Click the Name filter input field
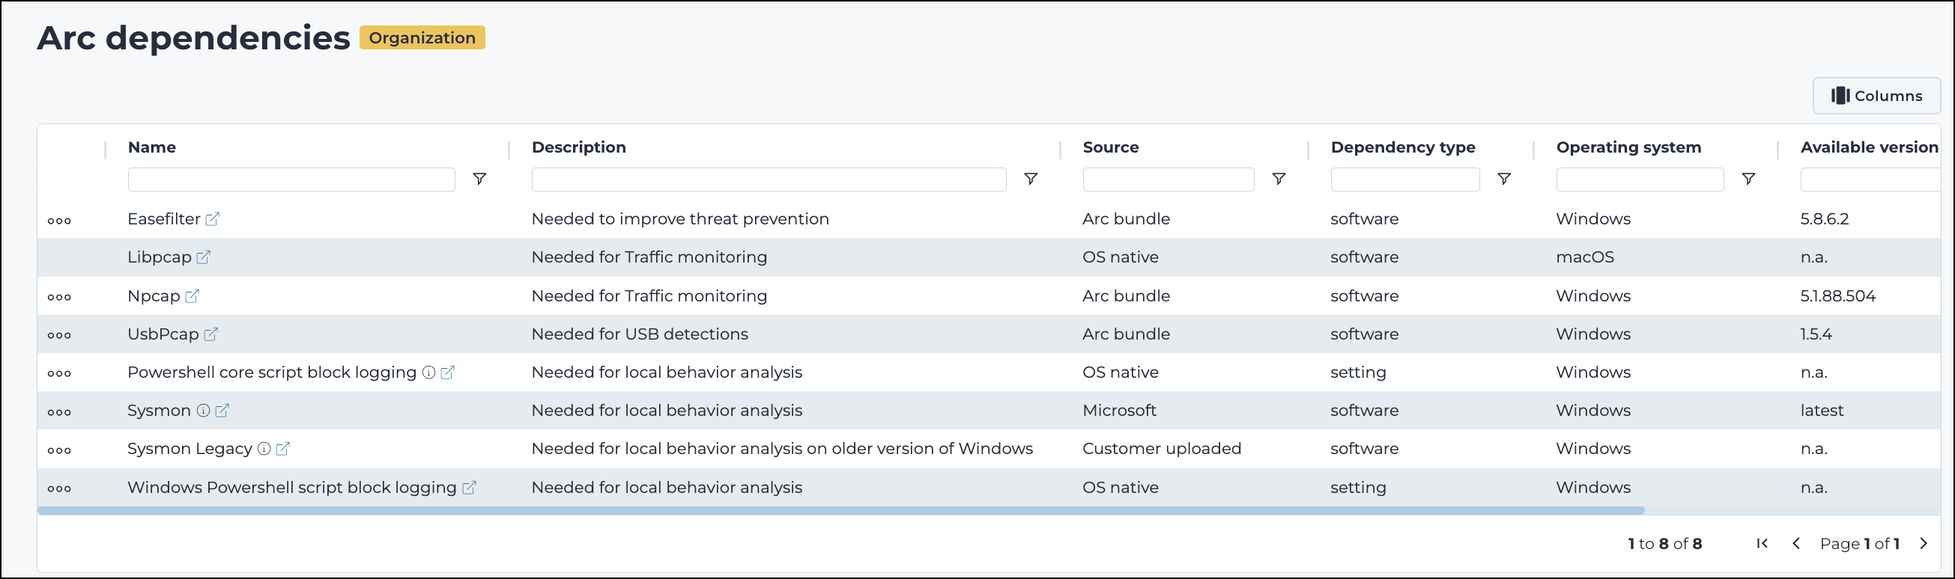Image resolution: width=1955 pixels, height=579 pixels. (291, 180)
